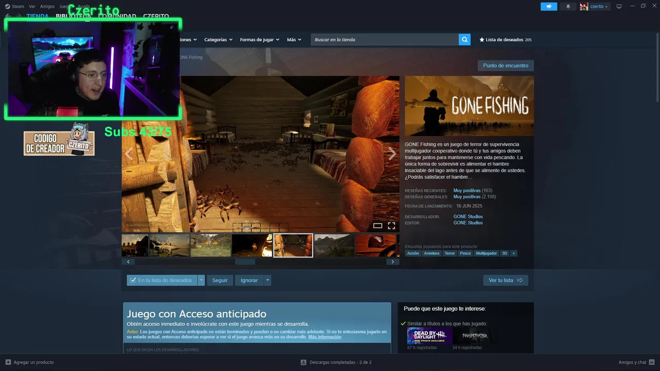The height and width of the screenshot is (371, 660).
Task: Click the store search magnifier button
Action: point(465,40)
